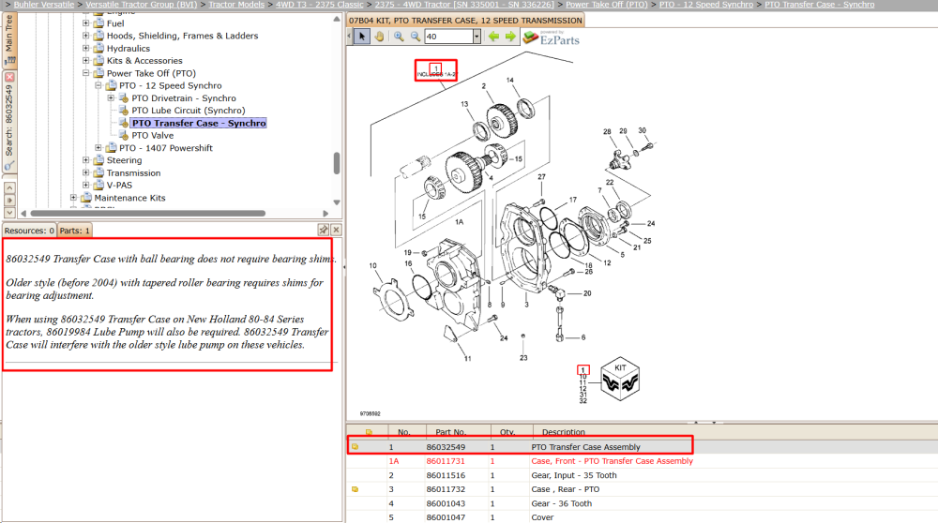This screenshot has width=938, height=523.
Task: Click the zoom in magnifier
Action: 399,37
